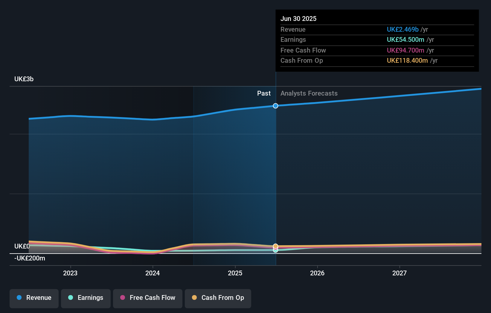The width and height of the screenshot is (491, 313).
Task: Click the Cash From Op yellow dot icon
Action: [x=195, y=298]
